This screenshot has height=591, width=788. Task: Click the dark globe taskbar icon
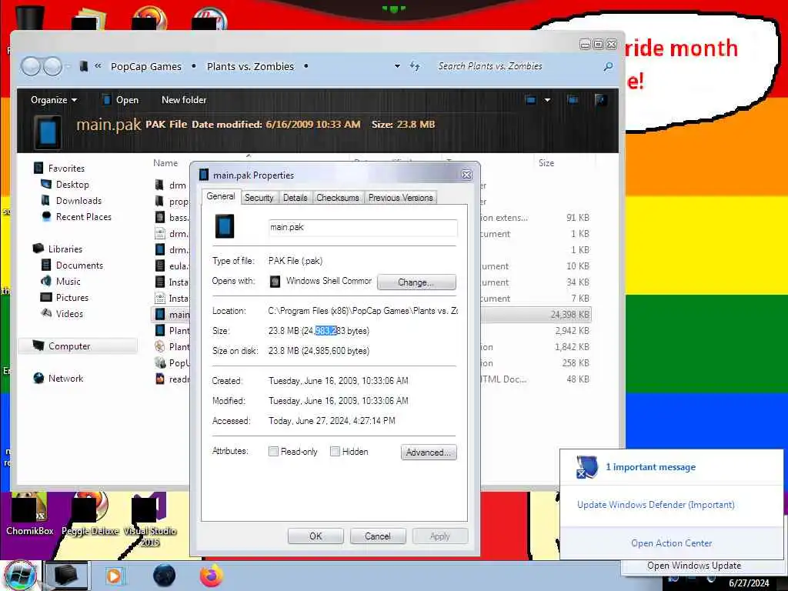click(165, 576)
